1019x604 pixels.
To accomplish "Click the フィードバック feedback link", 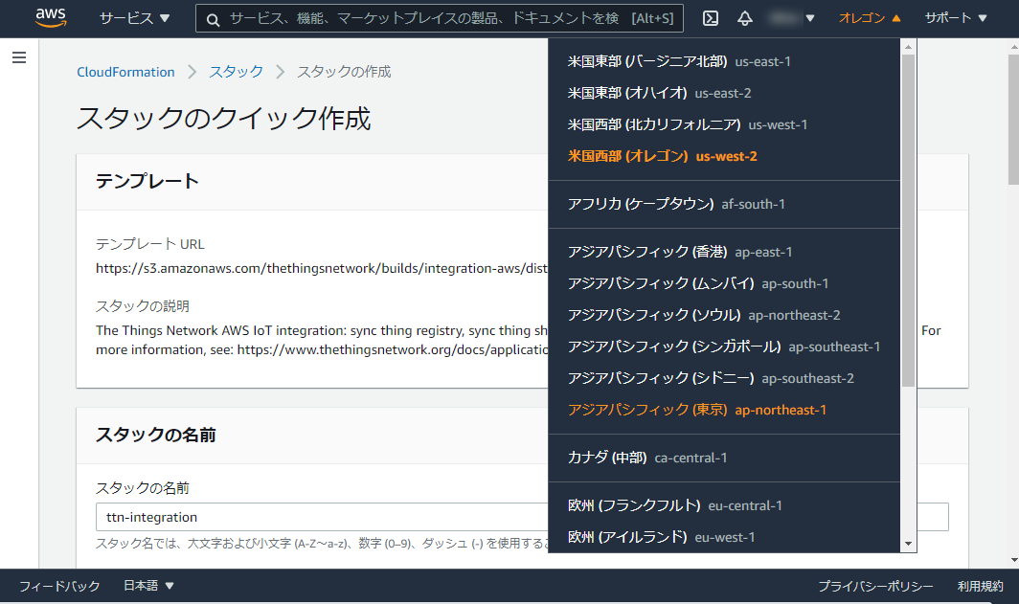I will click(x=59, y=586).
